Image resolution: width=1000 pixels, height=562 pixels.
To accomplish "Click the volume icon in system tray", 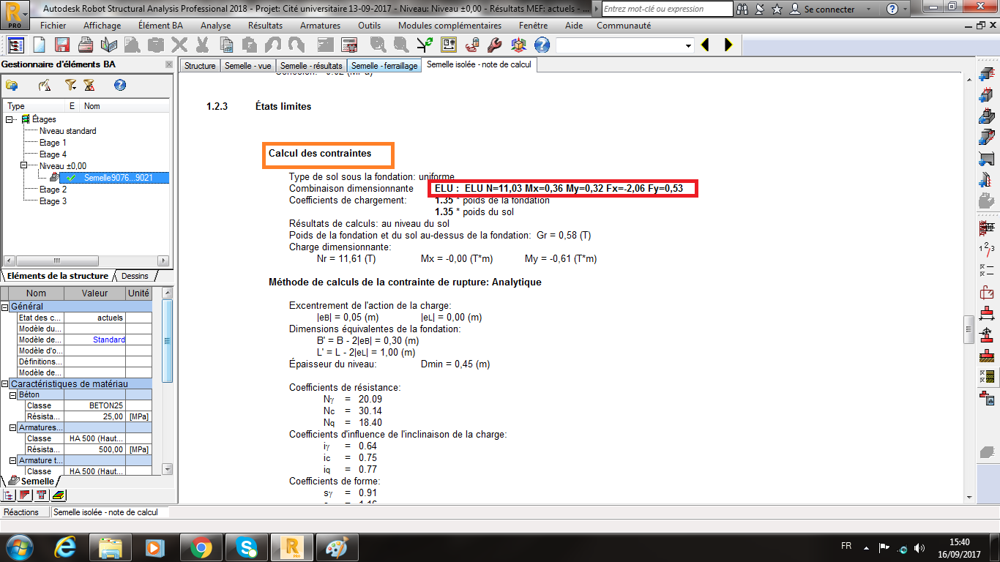I will (919, 547).
